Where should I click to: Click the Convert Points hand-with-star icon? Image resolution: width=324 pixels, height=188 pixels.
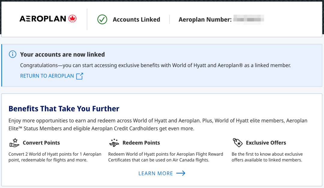pos(14,143)
